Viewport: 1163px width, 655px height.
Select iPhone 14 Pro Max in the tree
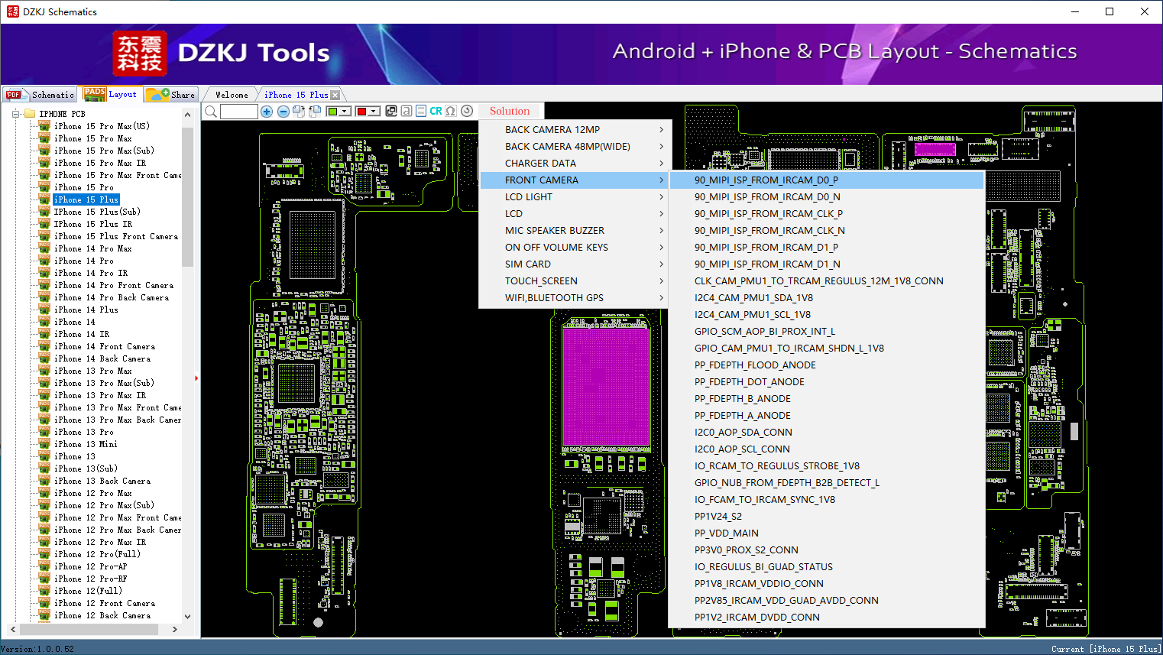click(x=92, y=248)
